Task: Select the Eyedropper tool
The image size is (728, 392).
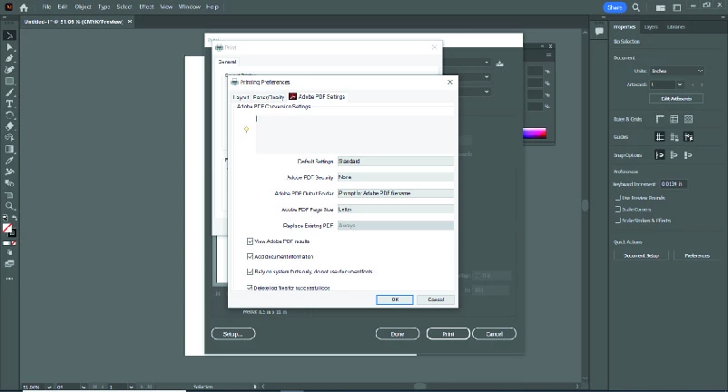Action: (9, 161)
